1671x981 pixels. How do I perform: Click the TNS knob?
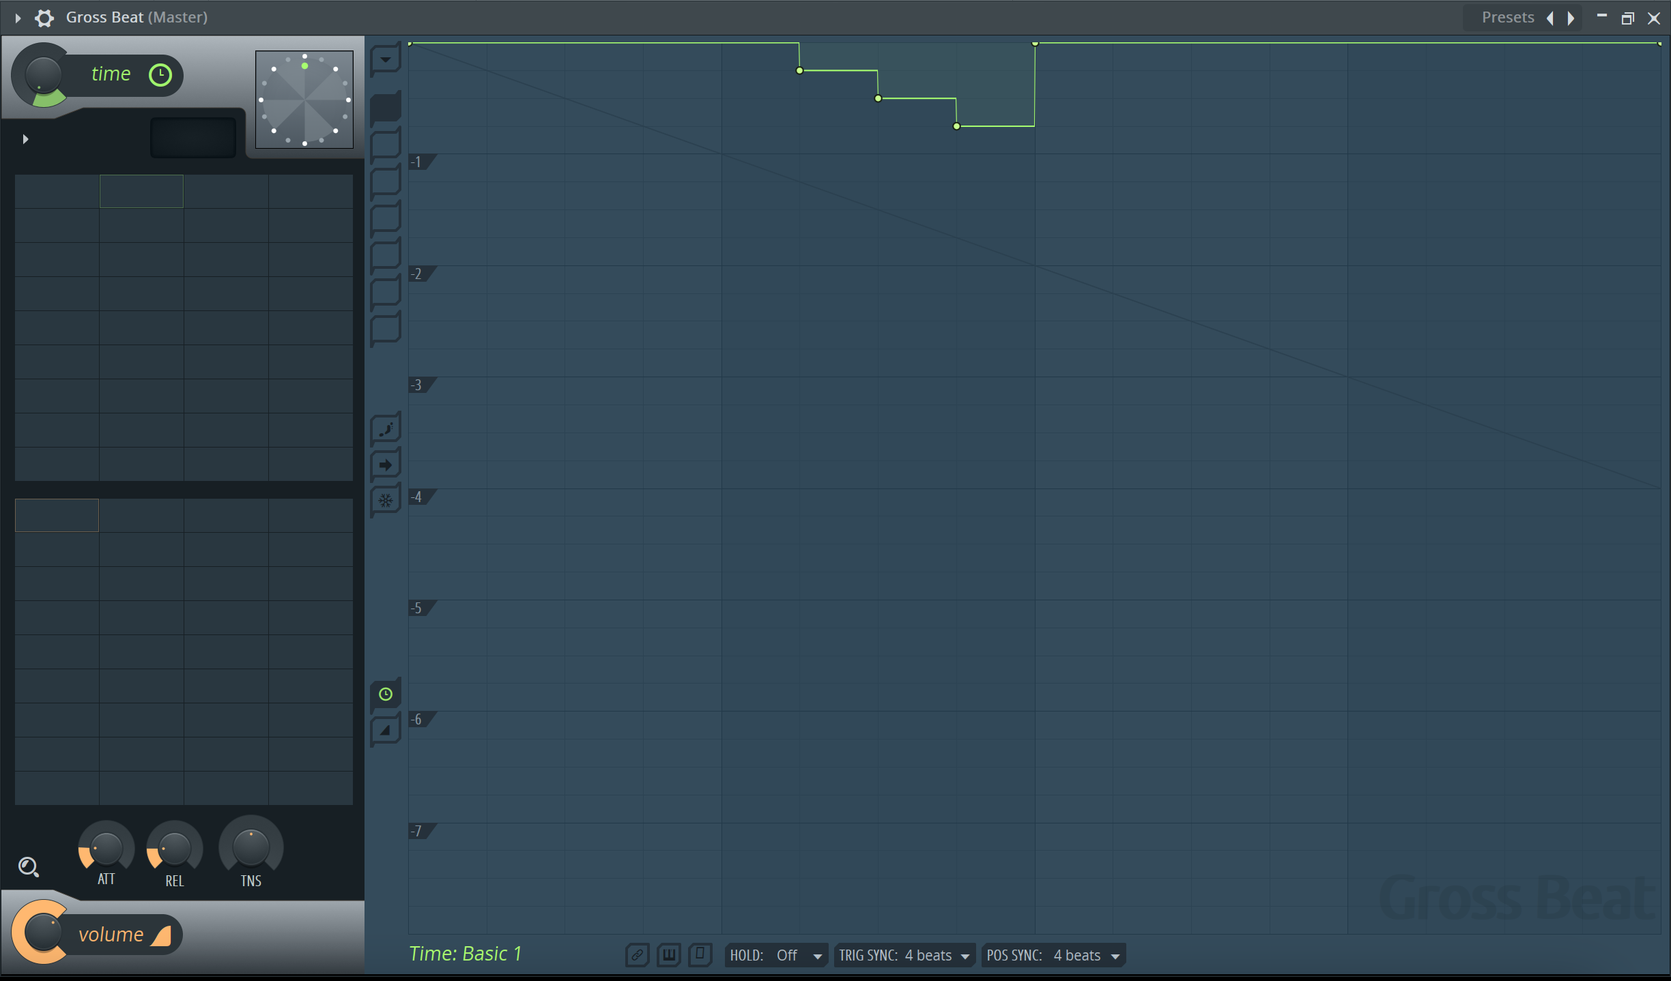coord(251,847)
